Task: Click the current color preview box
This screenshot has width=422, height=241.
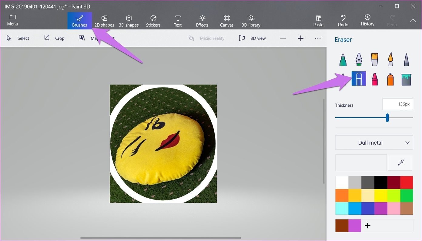Action: pos(361,163)
